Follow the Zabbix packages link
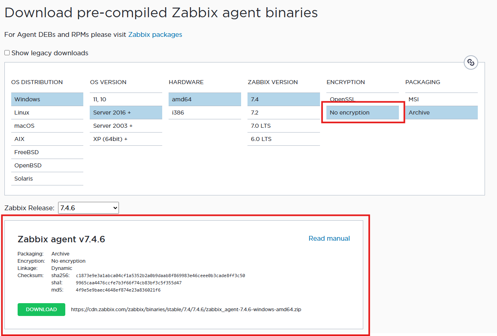The width and height of the screenshot is (497, 336). [x=155, y=34]
